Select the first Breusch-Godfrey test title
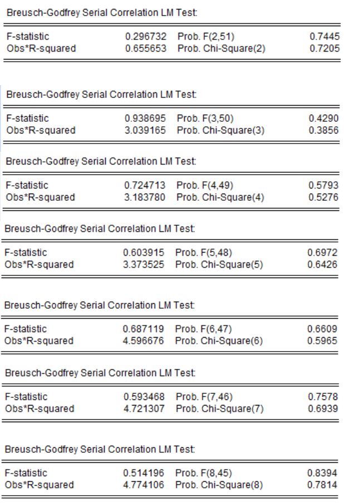This screenshot has height=504, width=344. (x=102, y=13)
